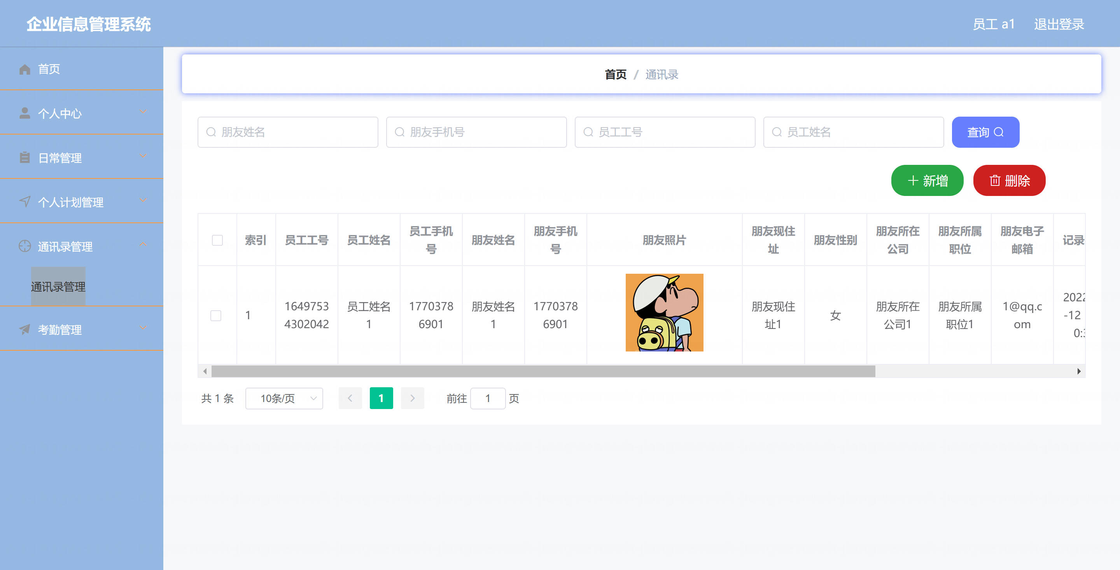Go to next page with right pagination arrow
The image size is (1120, 570).
point(412,398)
